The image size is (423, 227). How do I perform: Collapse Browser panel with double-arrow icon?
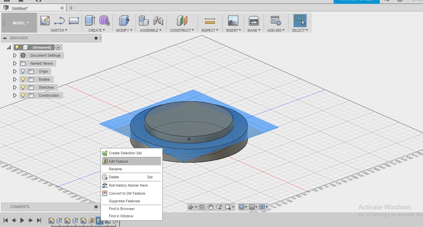5,38
